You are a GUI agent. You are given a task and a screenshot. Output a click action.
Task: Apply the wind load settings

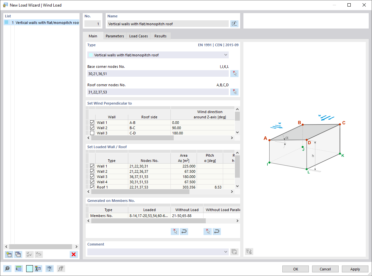[355, 269]
